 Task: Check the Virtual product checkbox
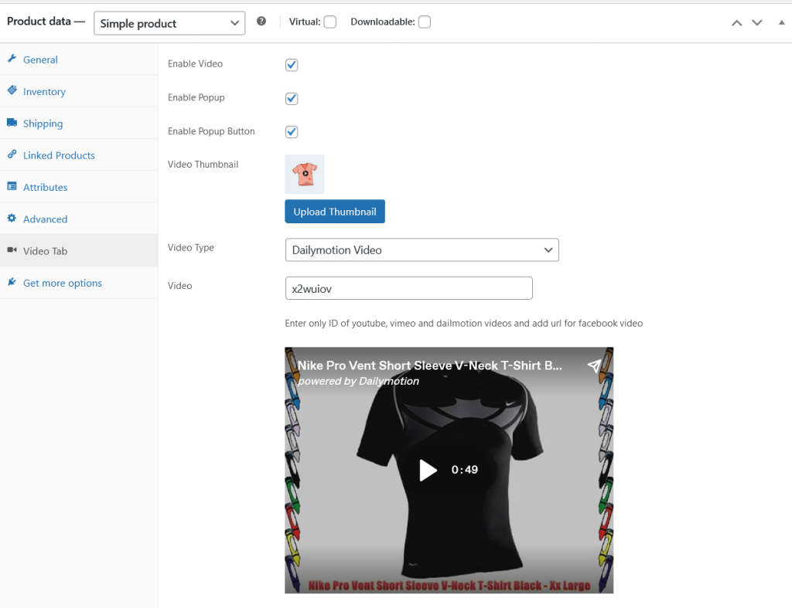pos(330,22)
